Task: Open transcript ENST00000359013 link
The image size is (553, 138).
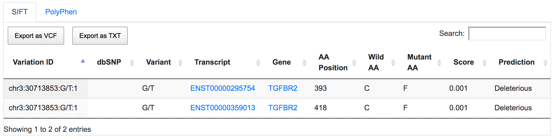Action: tap(223, 108)
